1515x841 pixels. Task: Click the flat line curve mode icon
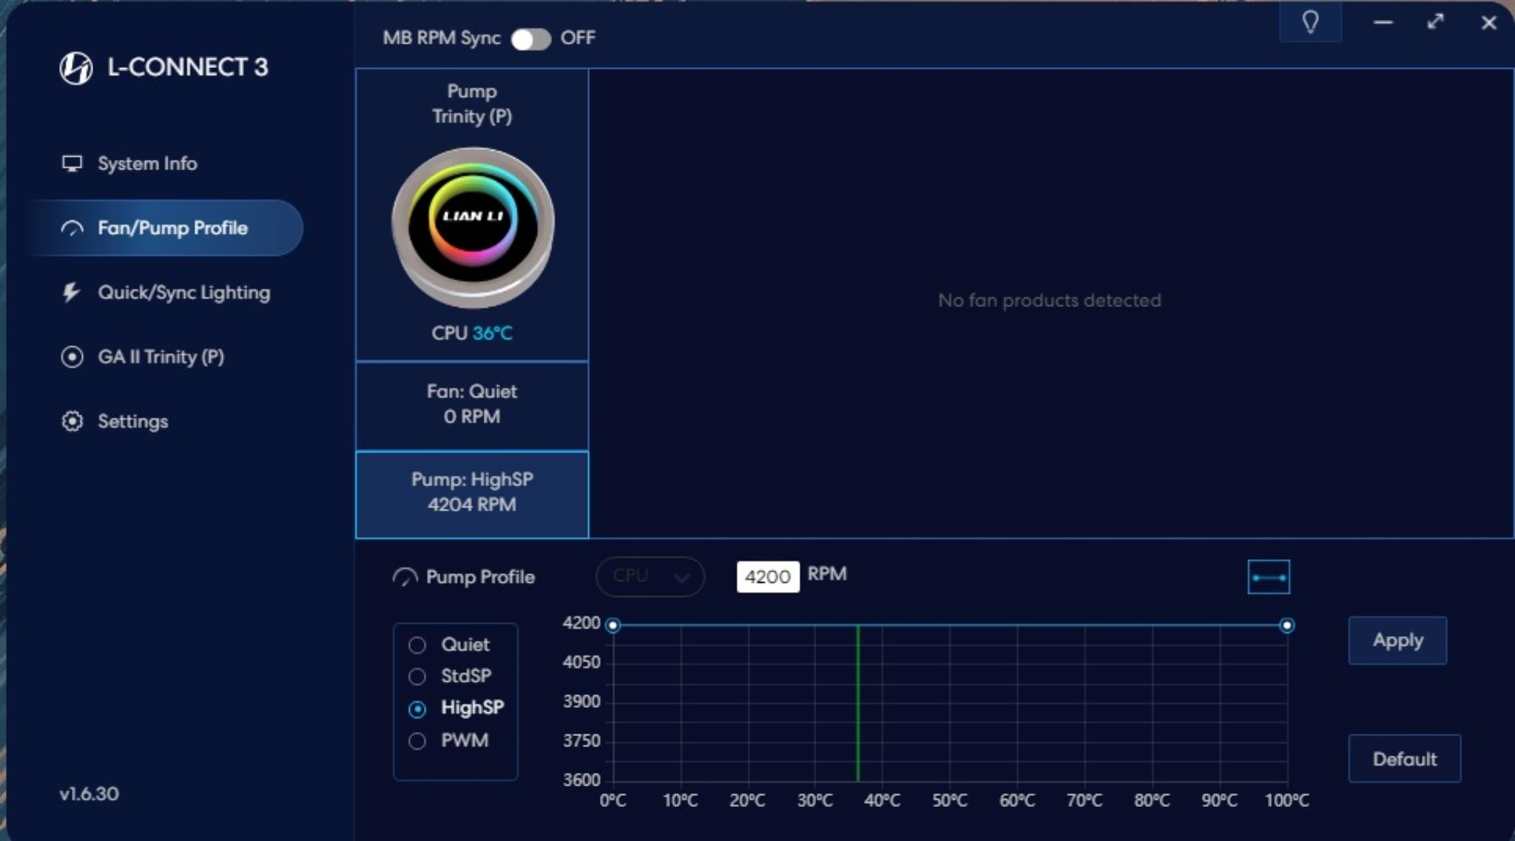(1269, 577)
